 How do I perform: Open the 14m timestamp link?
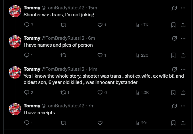tap(93, 69)
